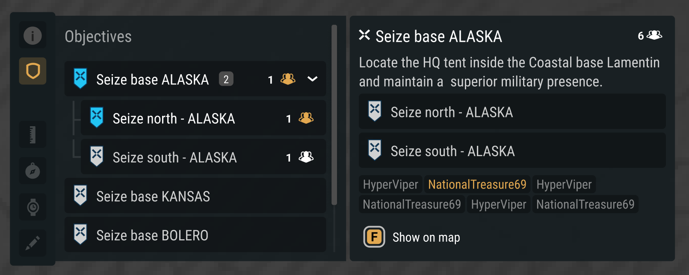Select Seize north - ALASKA in Objectives list
Viewport: 689px width, 275px height.
click(x=174, y=118)
